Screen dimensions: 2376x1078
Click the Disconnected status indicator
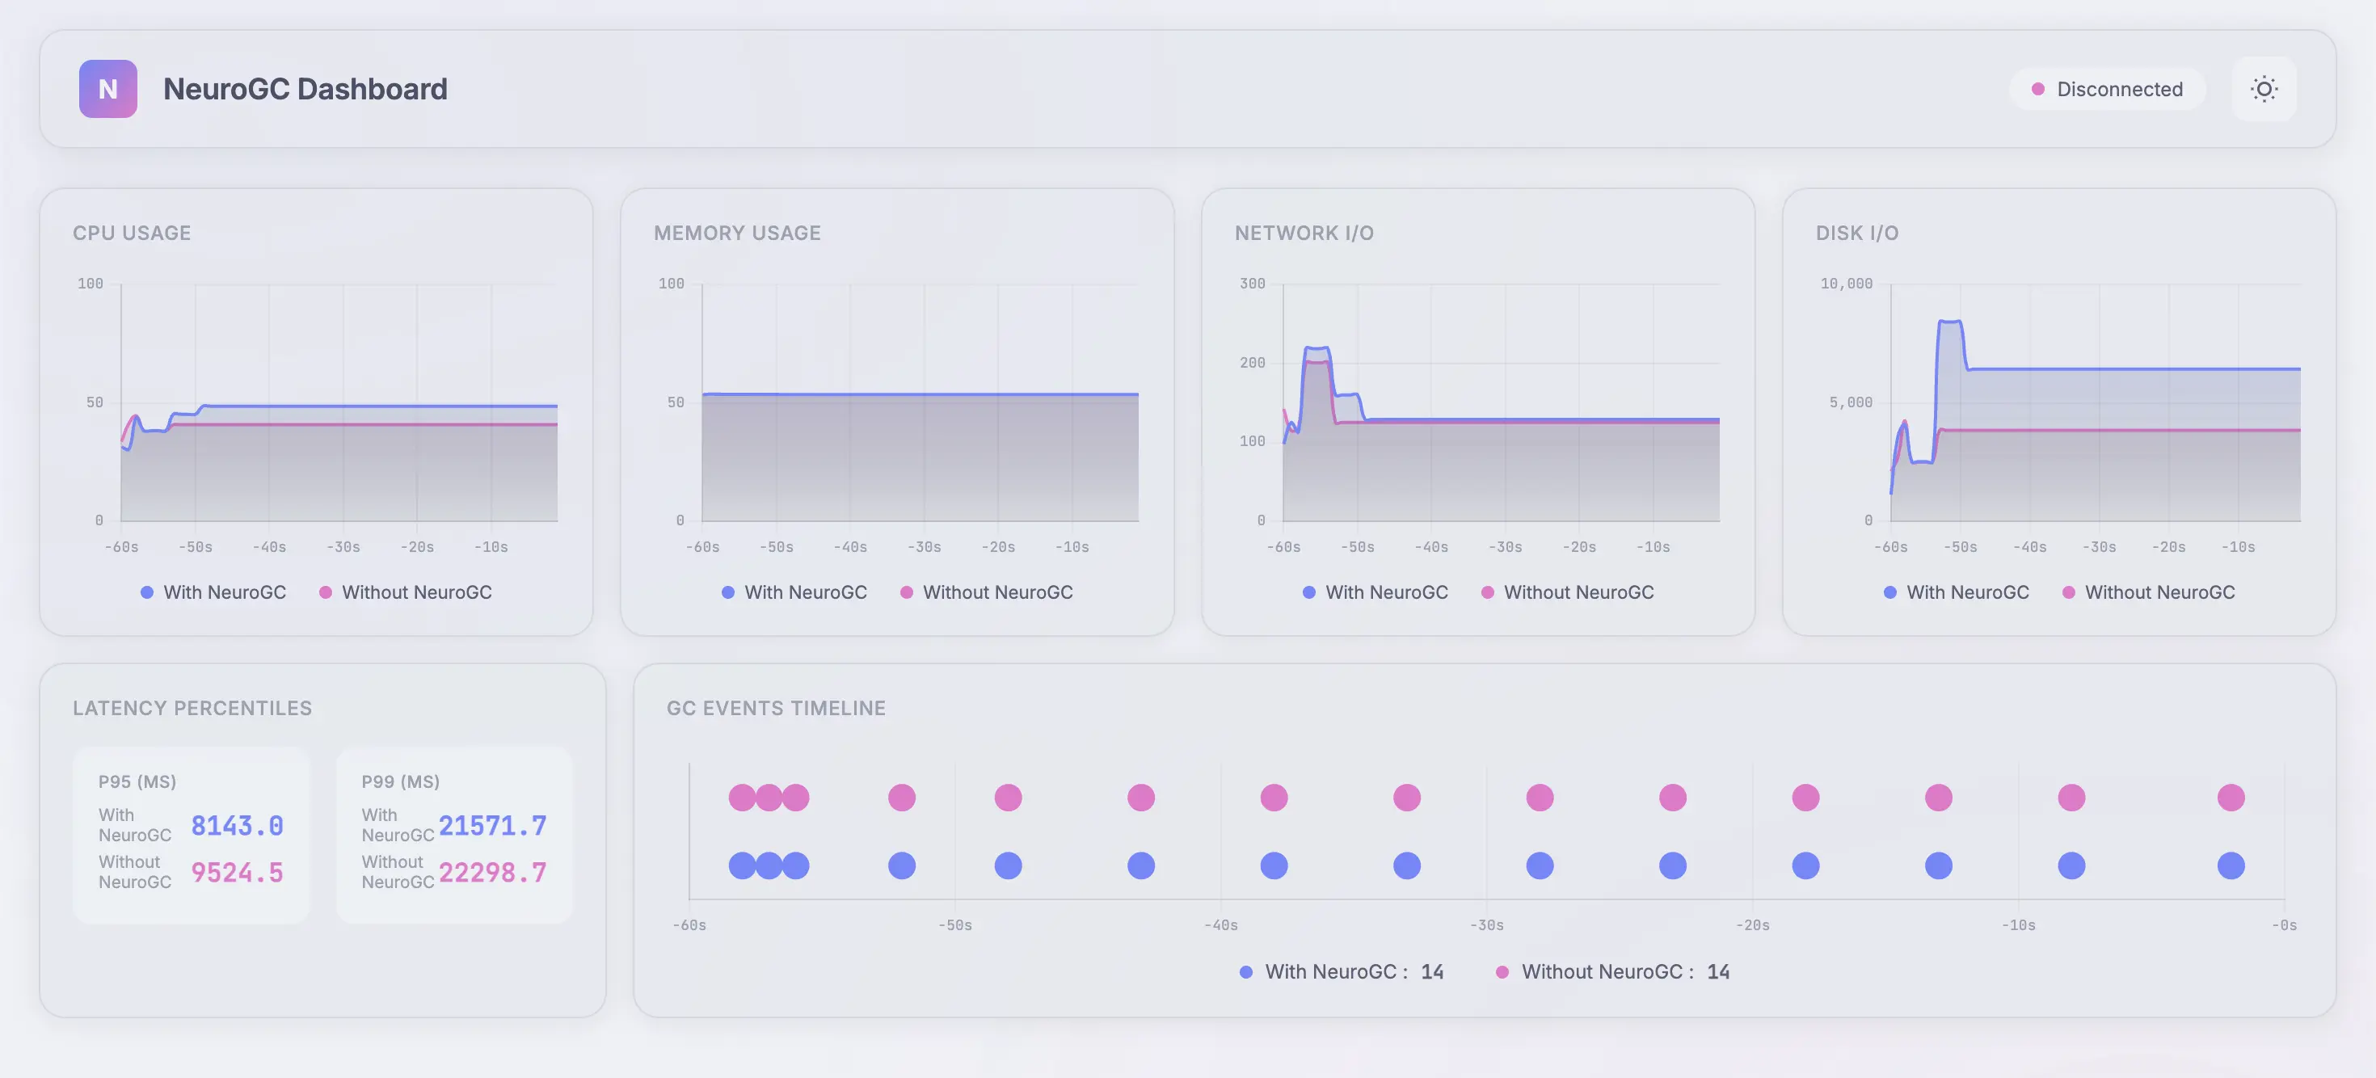pyautogui.click(x=2107, y=89)
